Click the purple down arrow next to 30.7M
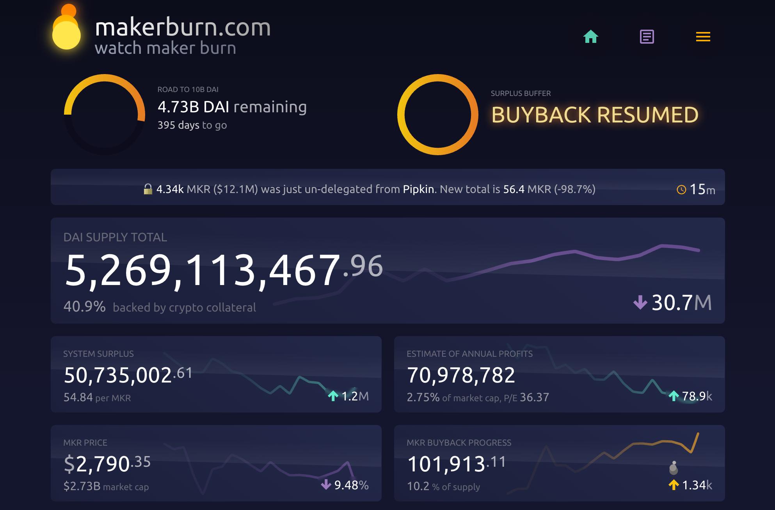 tap(640, 302)
